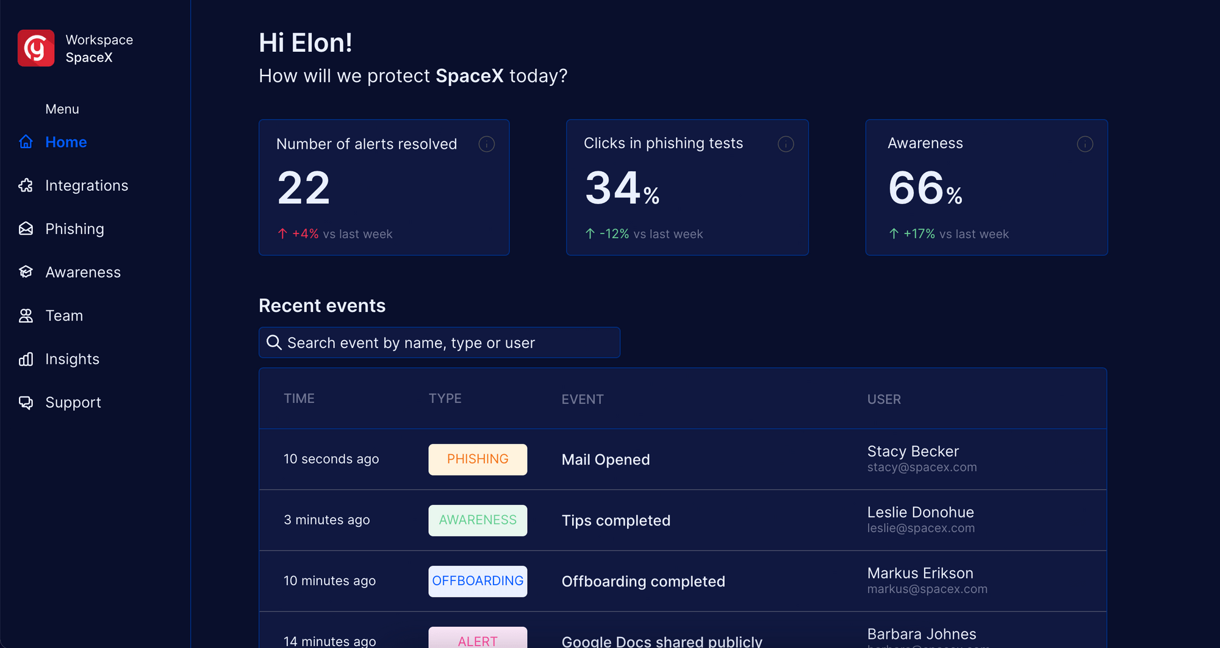The image size is (1220, 648).
Task: Open info tooltip on Awareness card
Action: (1085, 144)
